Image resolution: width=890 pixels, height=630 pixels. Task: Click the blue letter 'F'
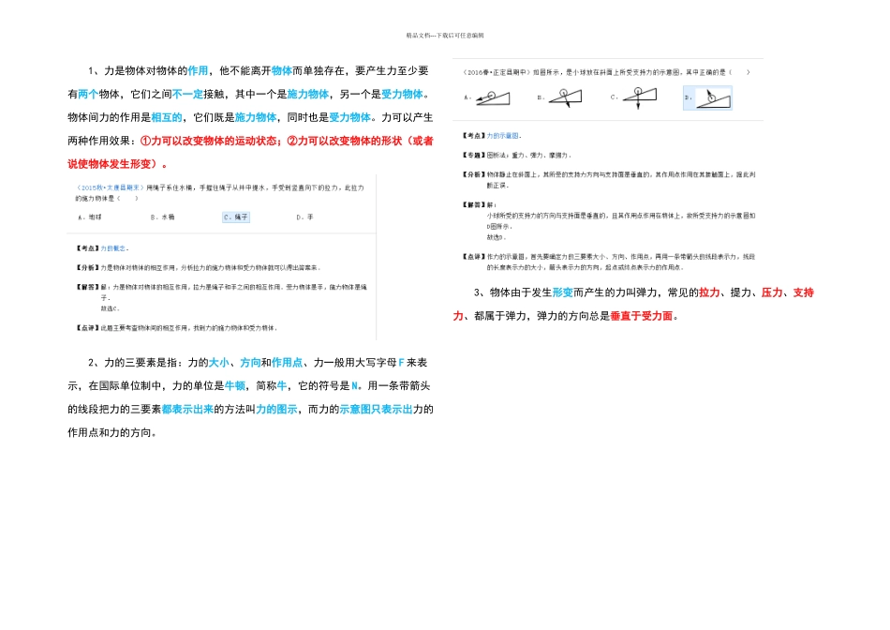401,363
